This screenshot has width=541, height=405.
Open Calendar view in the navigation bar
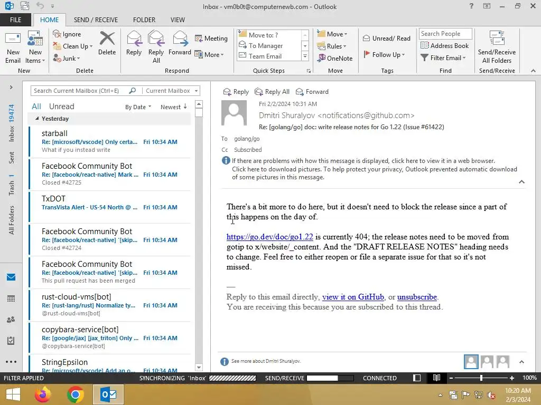coord(11,298)
